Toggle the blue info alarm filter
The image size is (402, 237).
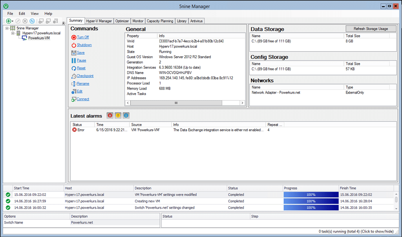pos(126,116)
